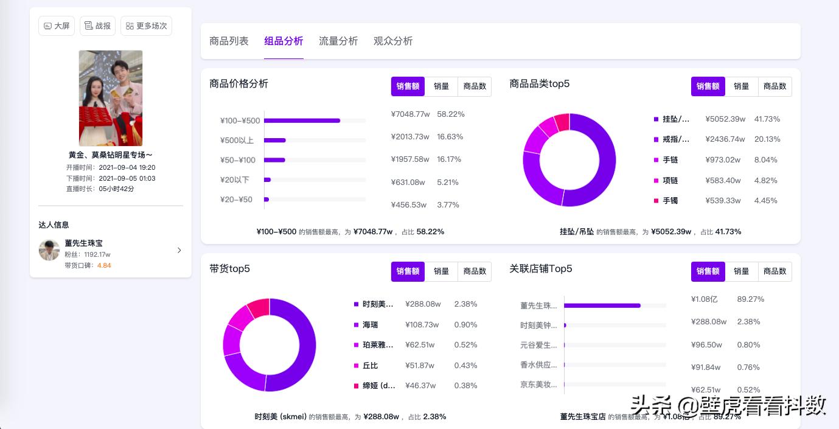This screenshot has width=839, height=429.
Task: Click the 战报 report scroll icon
Action: pos(89,26)
